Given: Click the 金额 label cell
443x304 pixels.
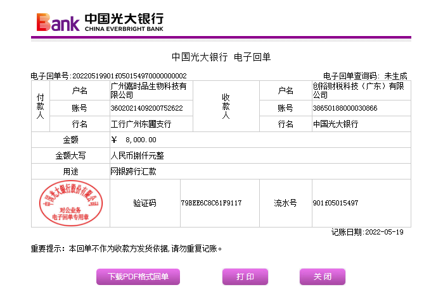Looking at the screenshot, I should [70, 140].
